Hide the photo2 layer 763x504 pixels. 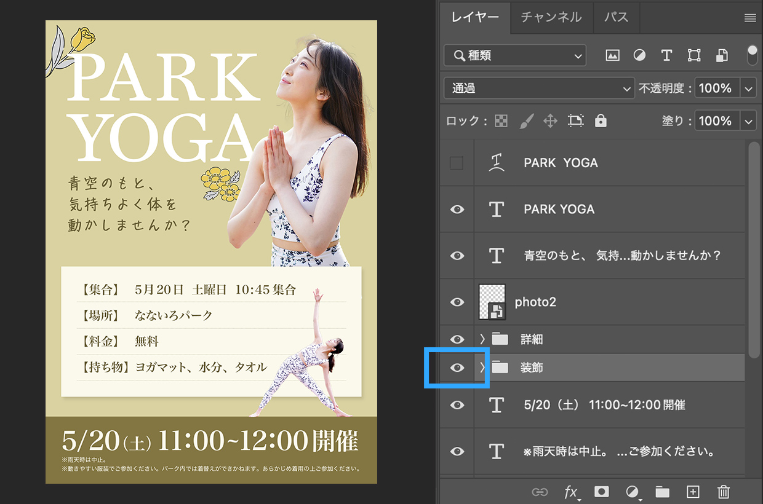(457, 302)
